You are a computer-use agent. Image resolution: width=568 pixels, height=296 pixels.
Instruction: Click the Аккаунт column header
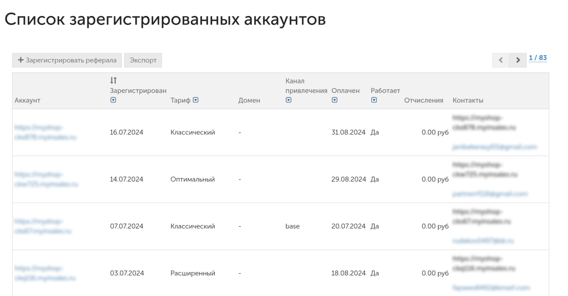tap(28, 100)
